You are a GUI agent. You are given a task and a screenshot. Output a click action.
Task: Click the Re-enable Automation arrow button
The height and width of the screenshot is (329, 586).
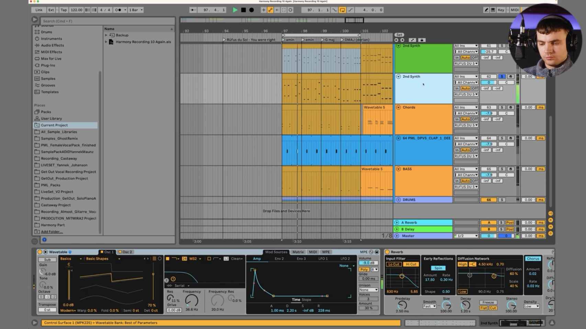point(277,10)
